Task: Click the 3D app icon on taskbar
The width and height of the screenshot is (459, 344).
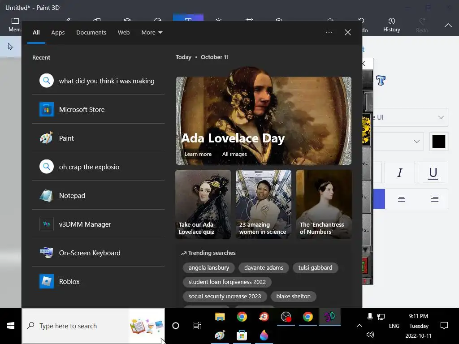Action: [x=329, y=317]
